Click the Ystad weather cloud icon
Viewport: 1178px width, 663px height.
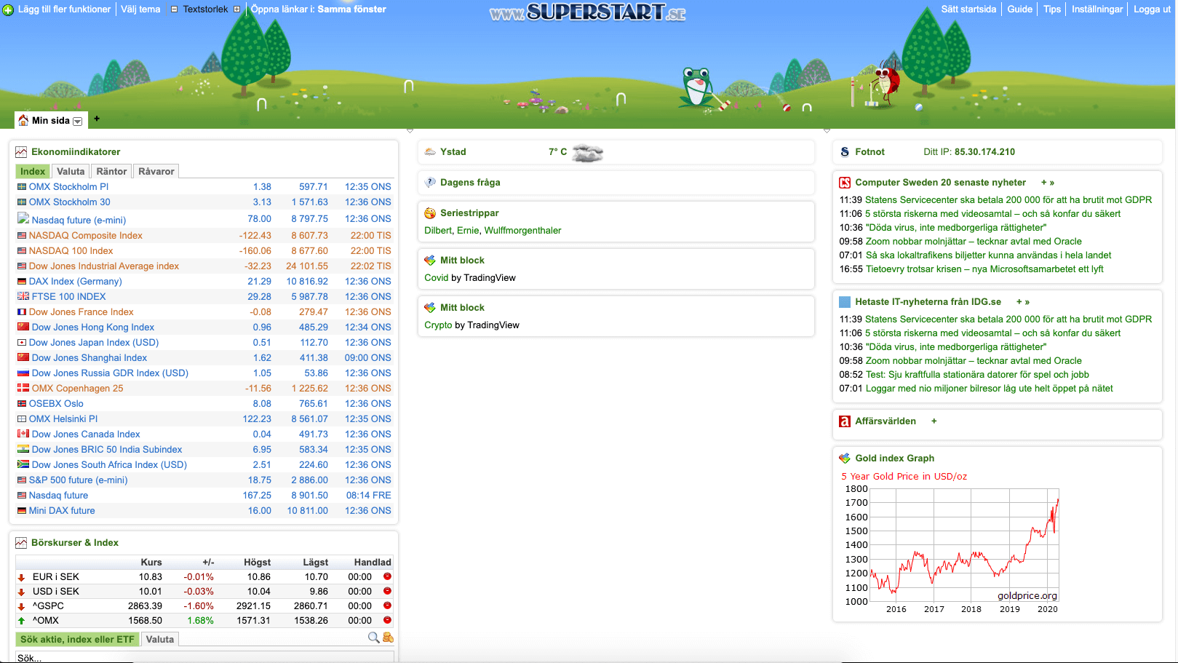pos(430,152)
